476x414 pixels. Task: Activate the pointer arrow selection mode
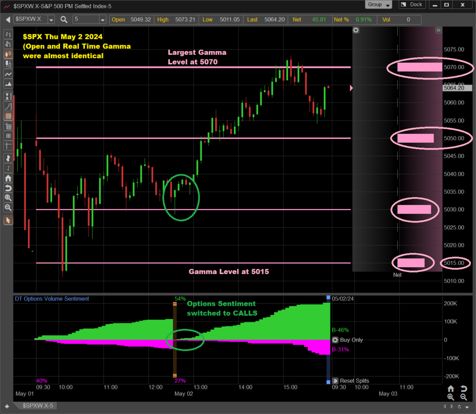[8, 220]
